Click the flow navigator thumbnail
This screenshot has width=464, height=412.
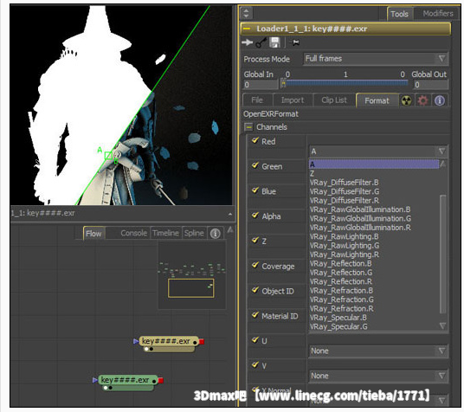point(192,274)
